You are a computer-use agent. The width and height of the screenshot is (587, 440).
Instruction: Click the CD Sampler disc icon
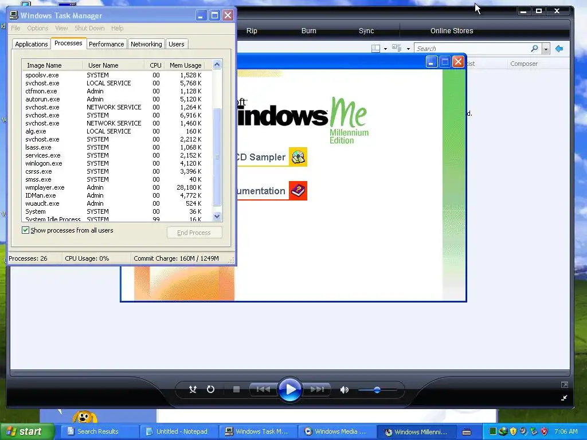[298, 157]
